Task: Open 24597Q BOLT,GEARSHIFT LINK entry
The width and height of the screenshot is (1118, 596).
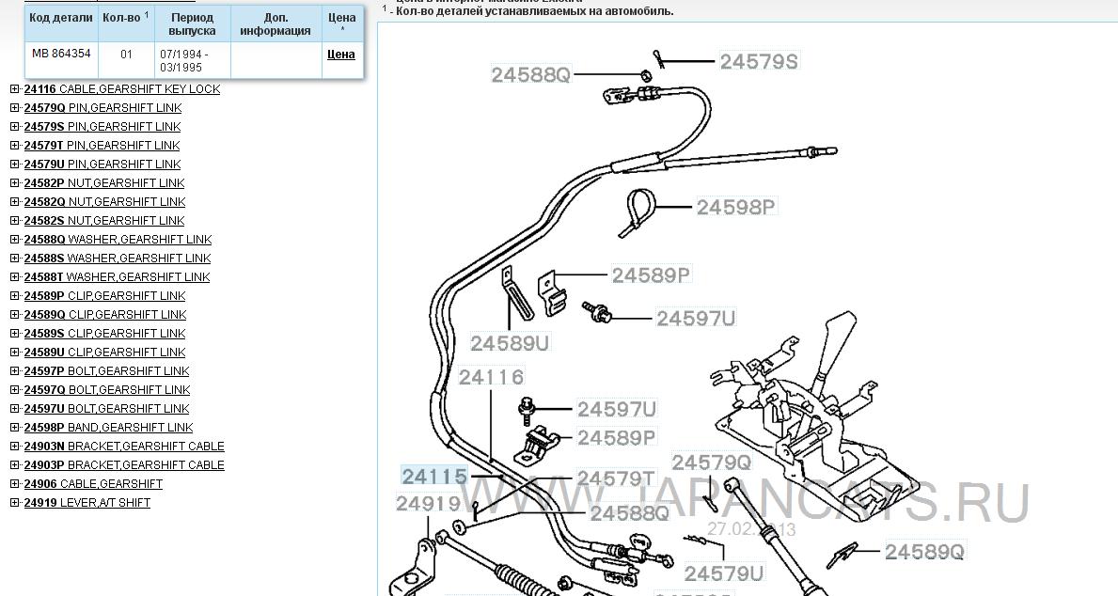Action: pos(107,389)
